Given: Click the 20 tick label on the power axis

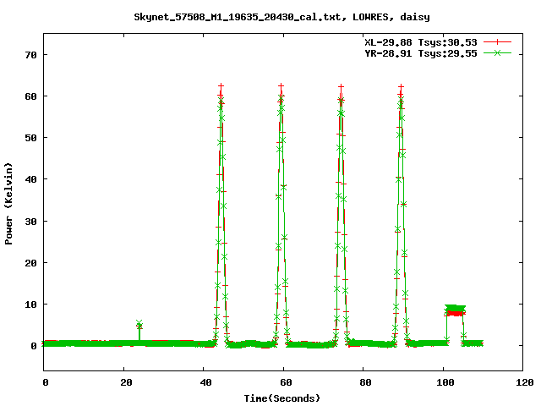Looking at the screenshot, I should tap(30, 263).
